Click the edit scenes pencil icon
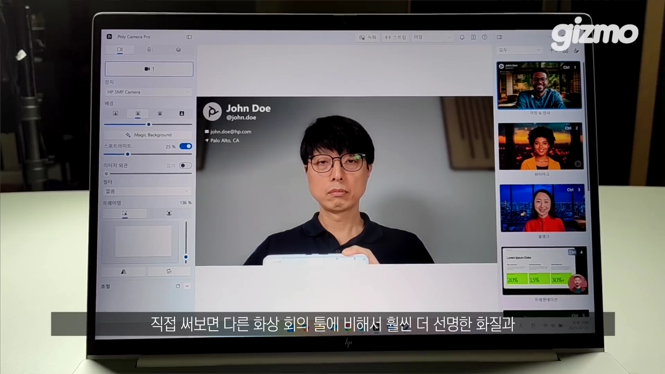The height and width of the screenshot is (374, 665). [x=576, y=51]
